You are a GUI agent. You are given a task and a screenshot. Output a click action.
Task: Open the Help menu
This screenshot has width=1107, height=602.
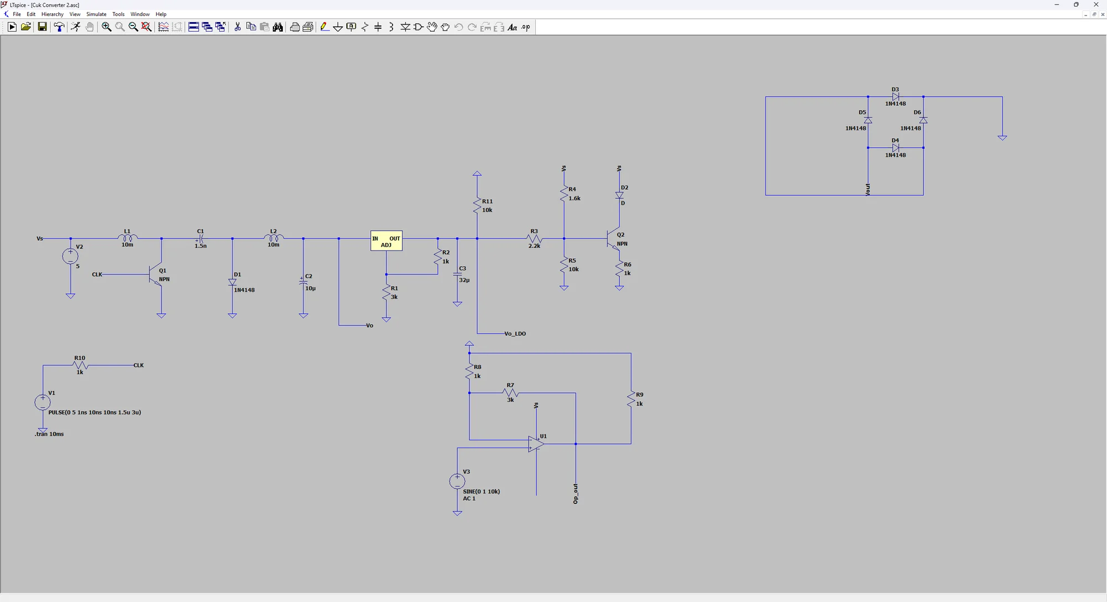(161, 14)
